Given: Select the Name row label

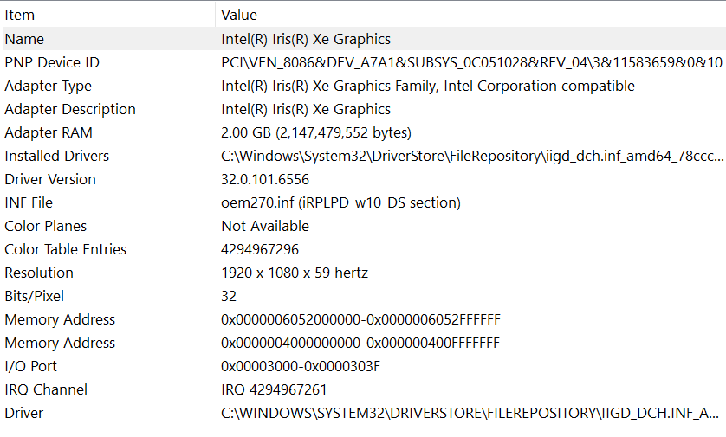Looking at the screenshot, I should 24,39.
